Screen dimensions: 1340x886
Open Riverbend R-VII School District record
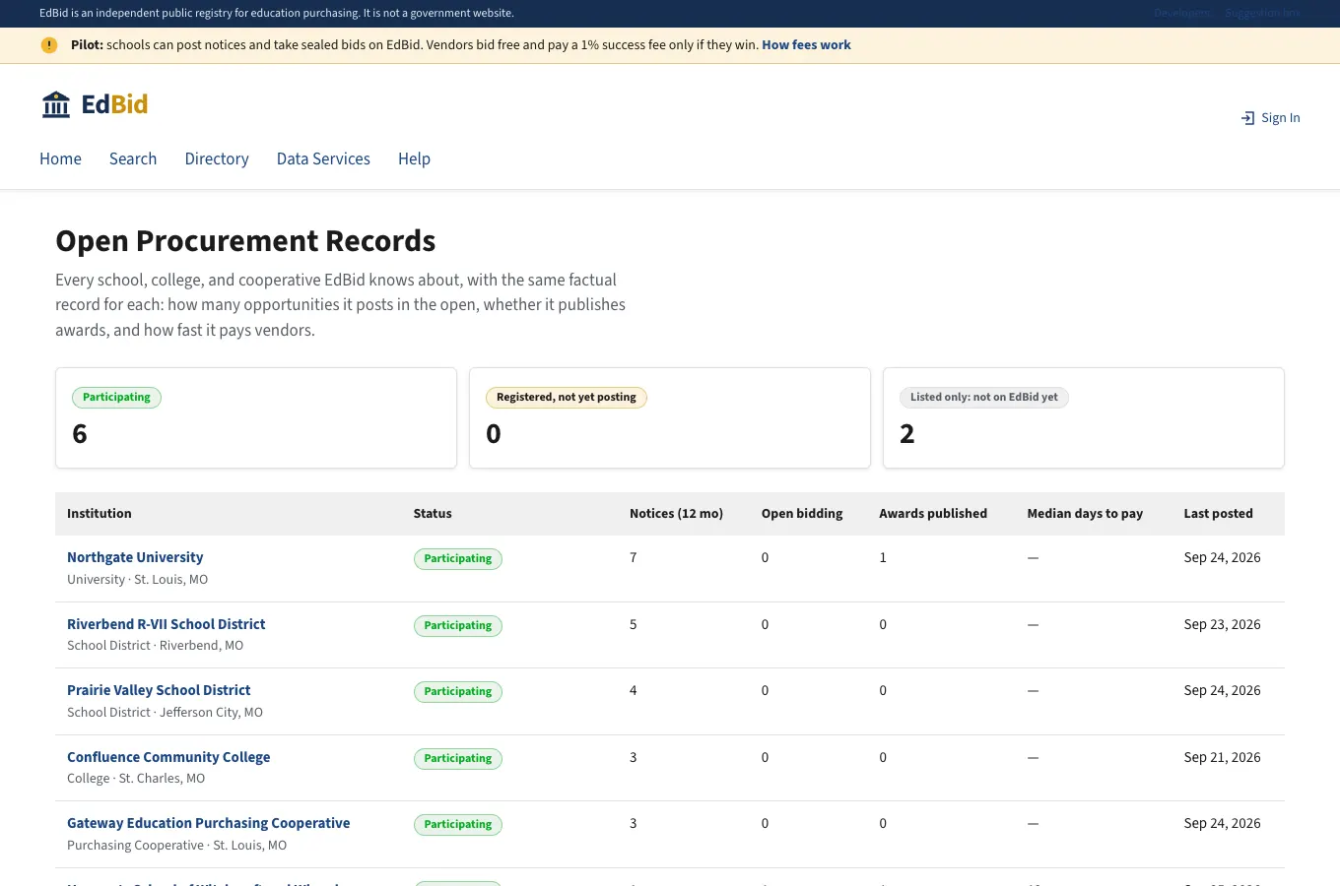(166, 624)
